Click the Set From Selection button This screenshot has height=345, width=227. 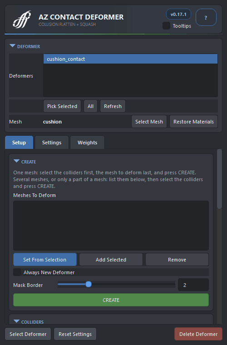click(45, 260)
